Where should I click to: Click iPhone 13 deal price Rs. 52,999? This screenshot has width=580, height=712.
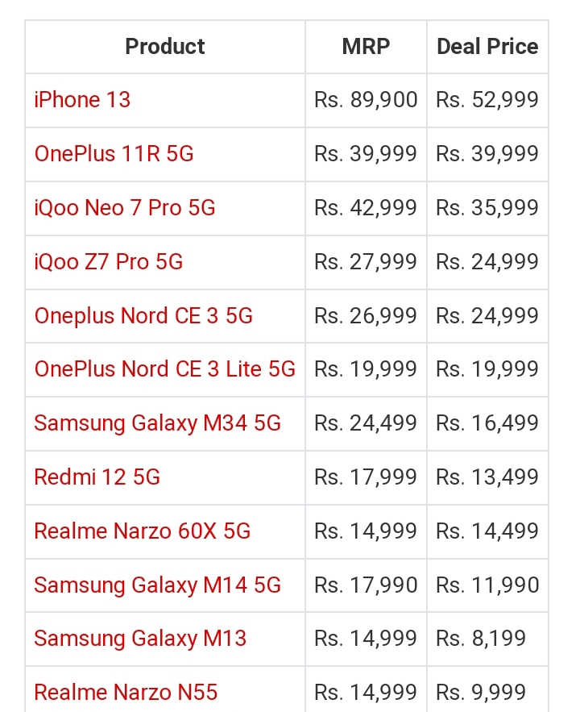487,100
